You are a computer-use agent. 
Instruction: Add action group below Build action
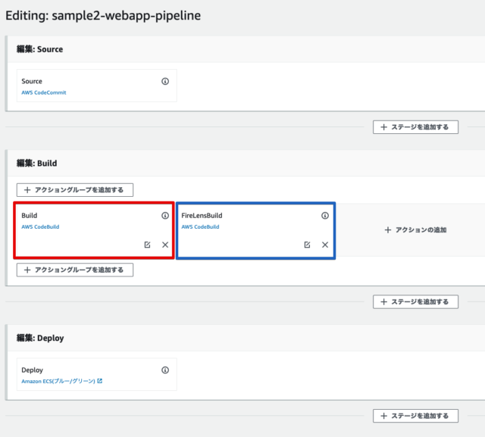[x=75, y=270]
